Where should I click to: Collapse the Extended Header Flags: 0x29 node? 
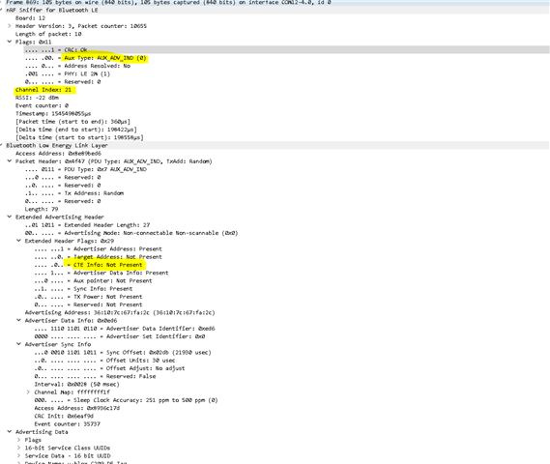coord(19,241)
